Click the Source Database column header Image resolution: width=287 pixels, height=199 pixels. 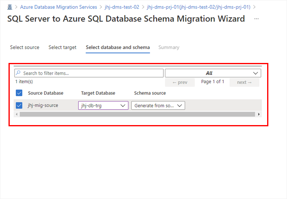click(45, 93)
